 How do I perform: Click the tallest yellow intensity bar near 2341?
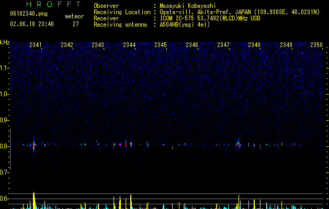[34, 200]
